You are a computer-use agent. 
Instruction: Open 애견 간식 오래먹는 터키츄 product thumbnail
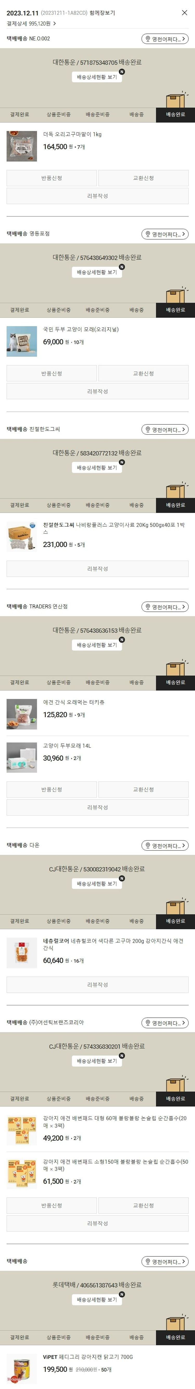tap(22, 714)
